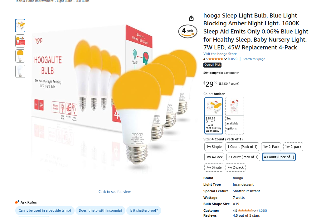Select the white bulb thumbnail
This screenshot has width=316, height=217.
20,71
